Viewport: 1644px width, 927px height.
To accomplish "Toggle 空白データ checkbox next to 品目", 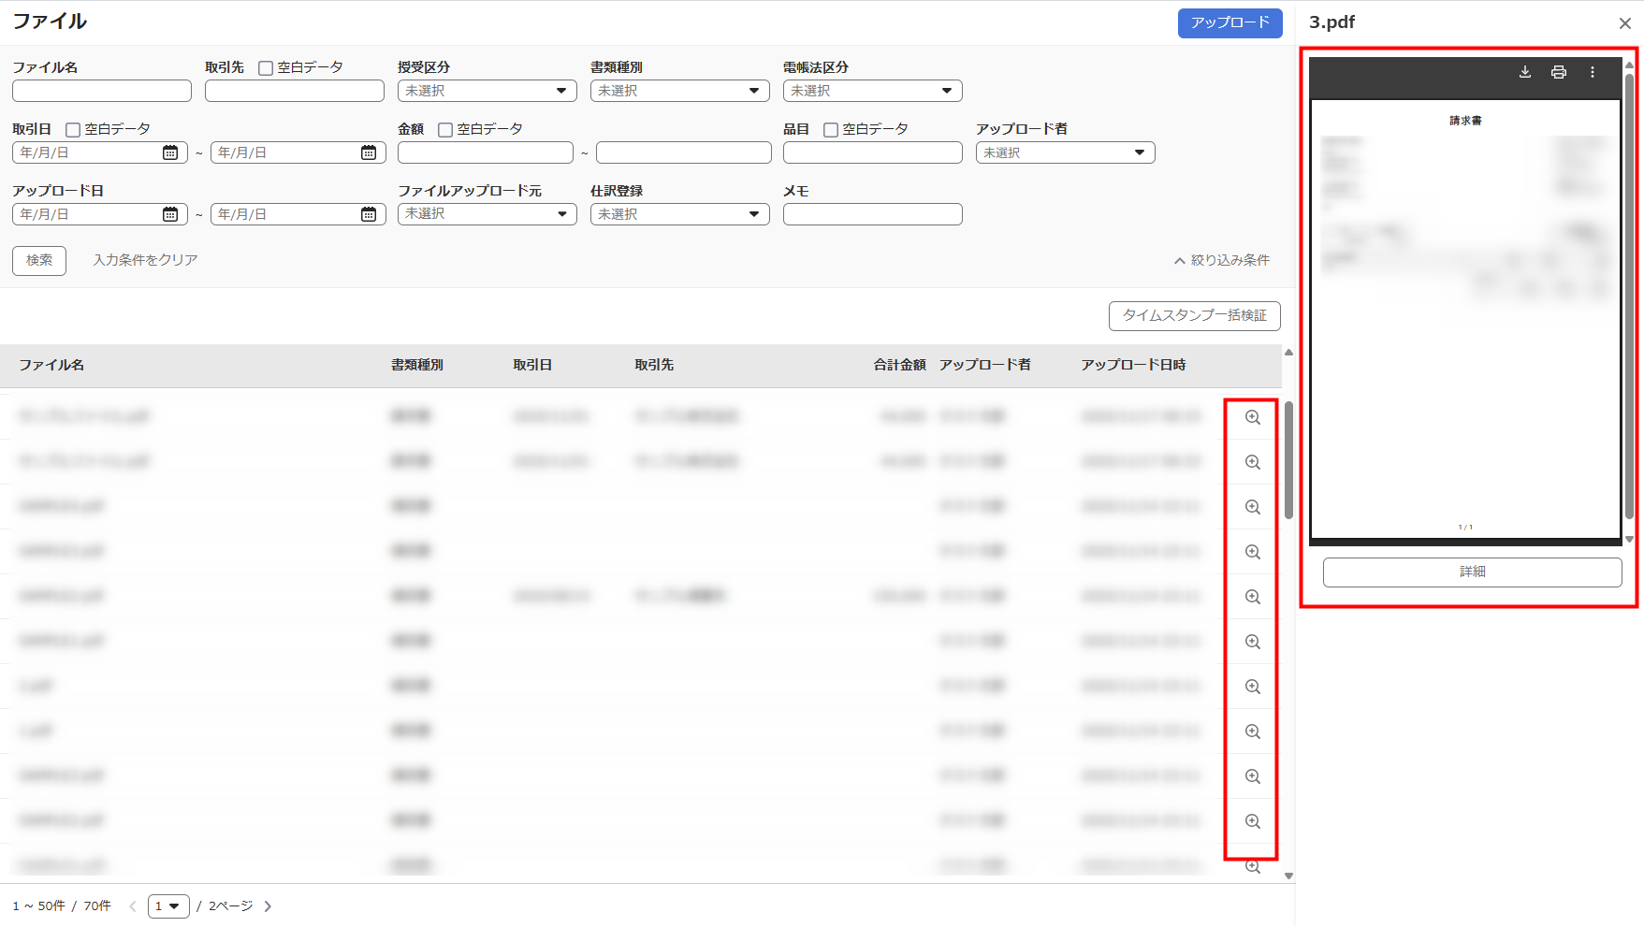I will [x=831, y=130].
